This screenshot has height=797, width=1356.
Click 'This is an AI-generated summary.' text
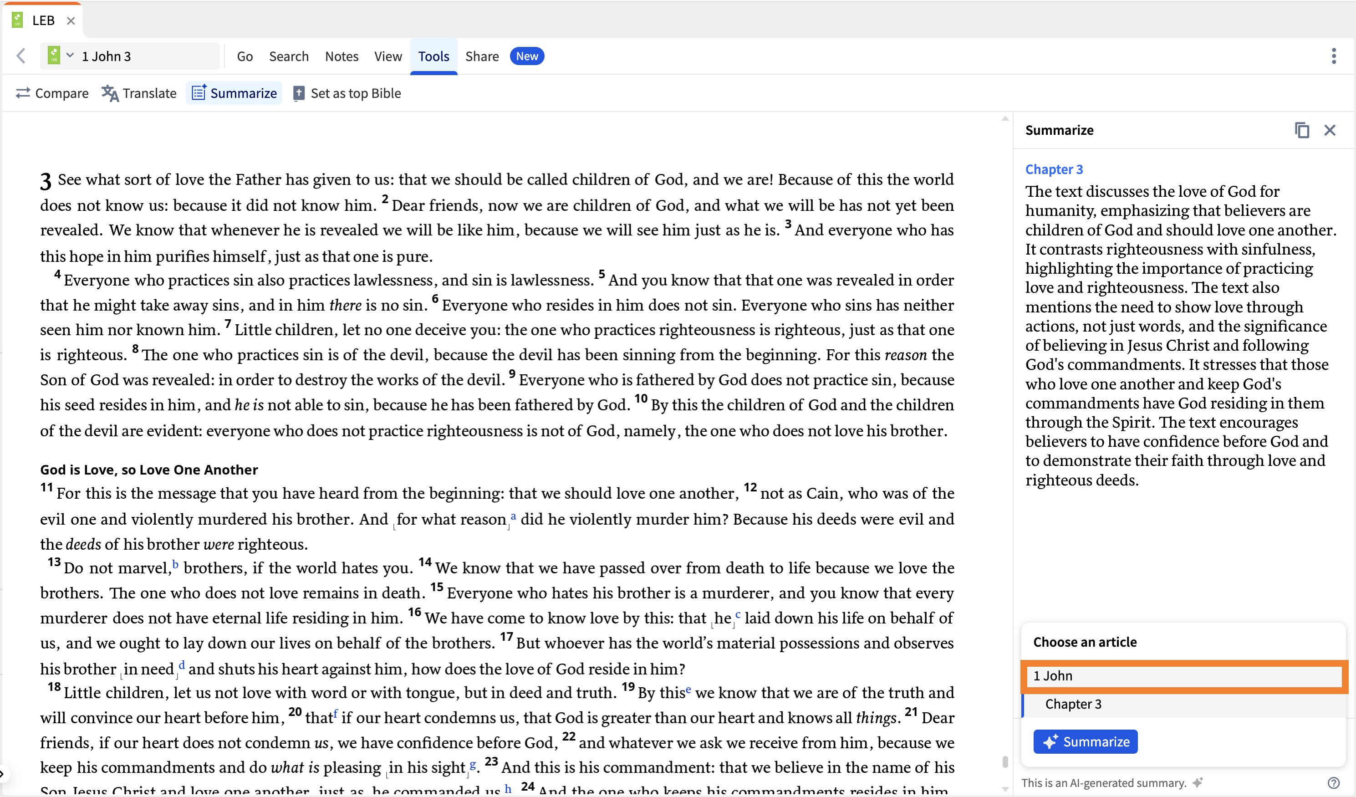click(1104, 783)
